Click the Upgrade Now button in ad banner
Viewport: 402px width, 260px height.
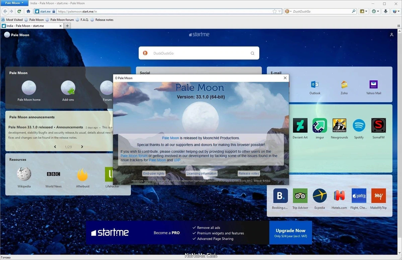[290, 233]
